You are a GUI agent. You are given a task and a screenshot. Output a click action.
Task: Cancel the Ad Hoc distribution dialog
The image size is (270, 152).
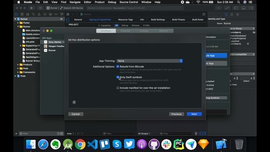pos(76,114)
